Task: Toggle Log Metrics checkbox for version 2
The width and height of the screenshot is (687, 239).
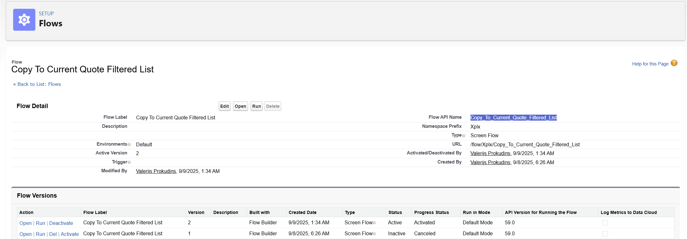Action: 605,223
